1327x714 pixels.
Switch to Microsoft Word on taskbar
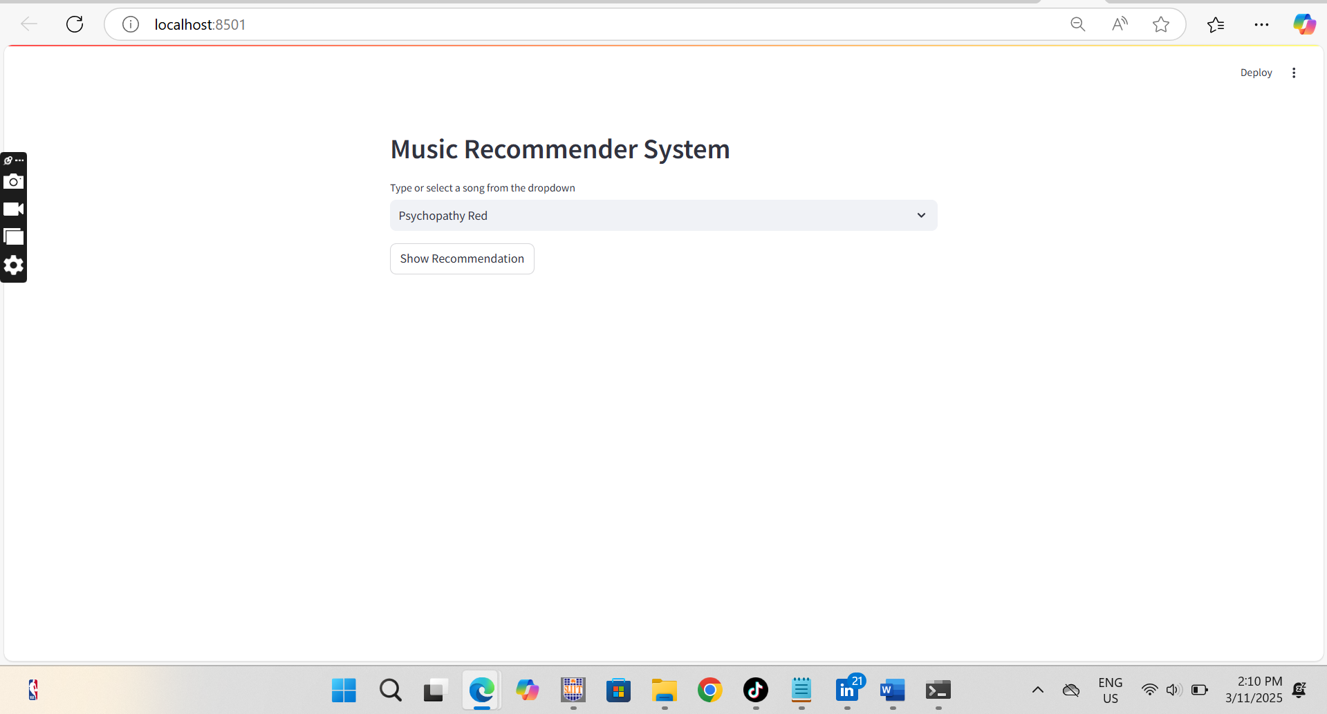(x=893, y=690)
